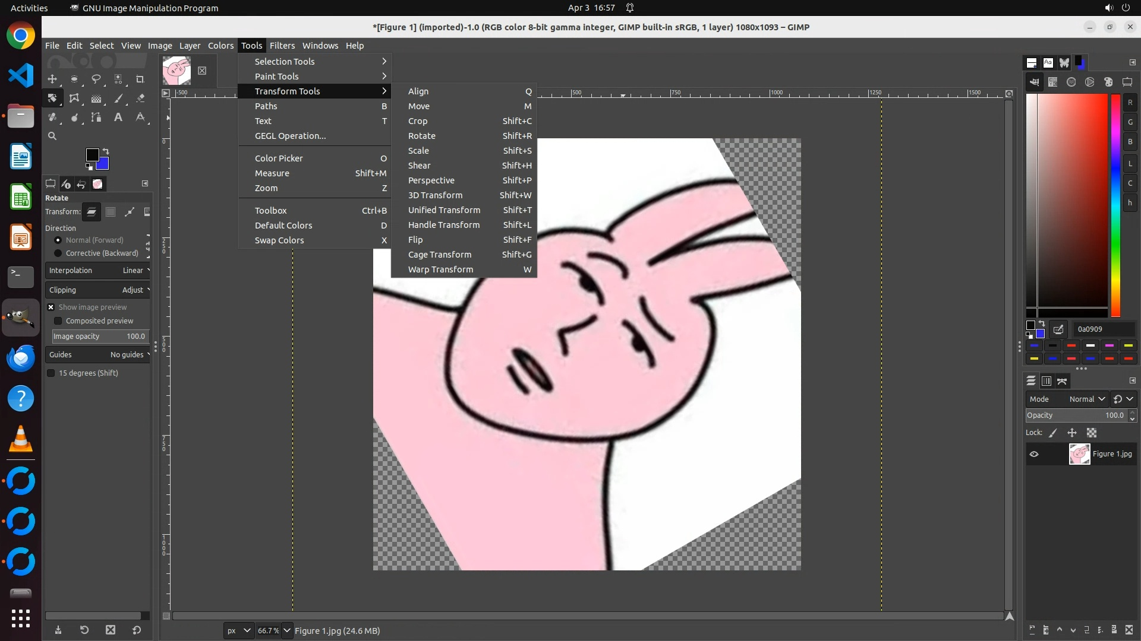Image resolution: width=1141 pixels, height=641 pixels.
Task: Choose Warp Transform menu entry
Action: [440, 269]
